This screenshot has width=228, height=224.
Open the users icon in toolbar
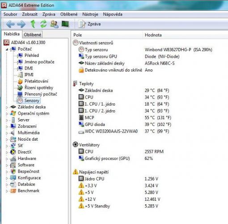[54, 24]
